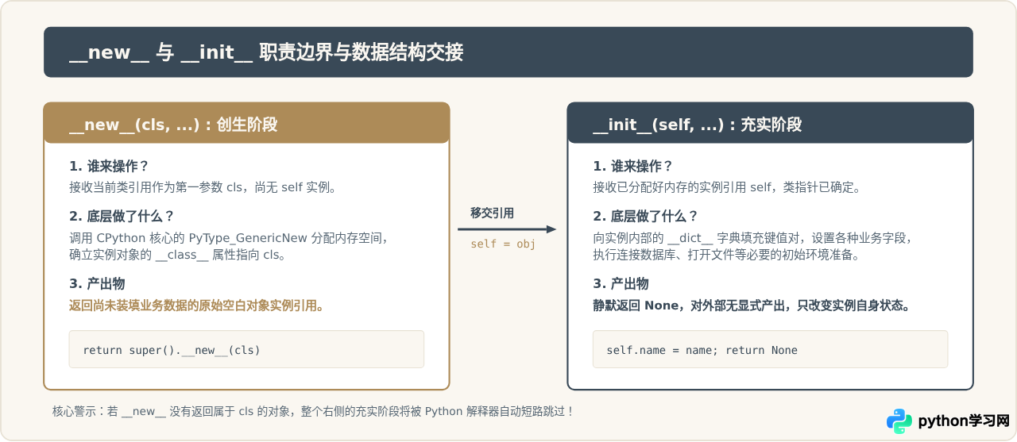Image resolution: width=1017 pixels, height=442 pixels.
Task: Click the highlighted text '返回尚未装填业务数据的原始空白对象实例引用。'
Action: point(196,306)
